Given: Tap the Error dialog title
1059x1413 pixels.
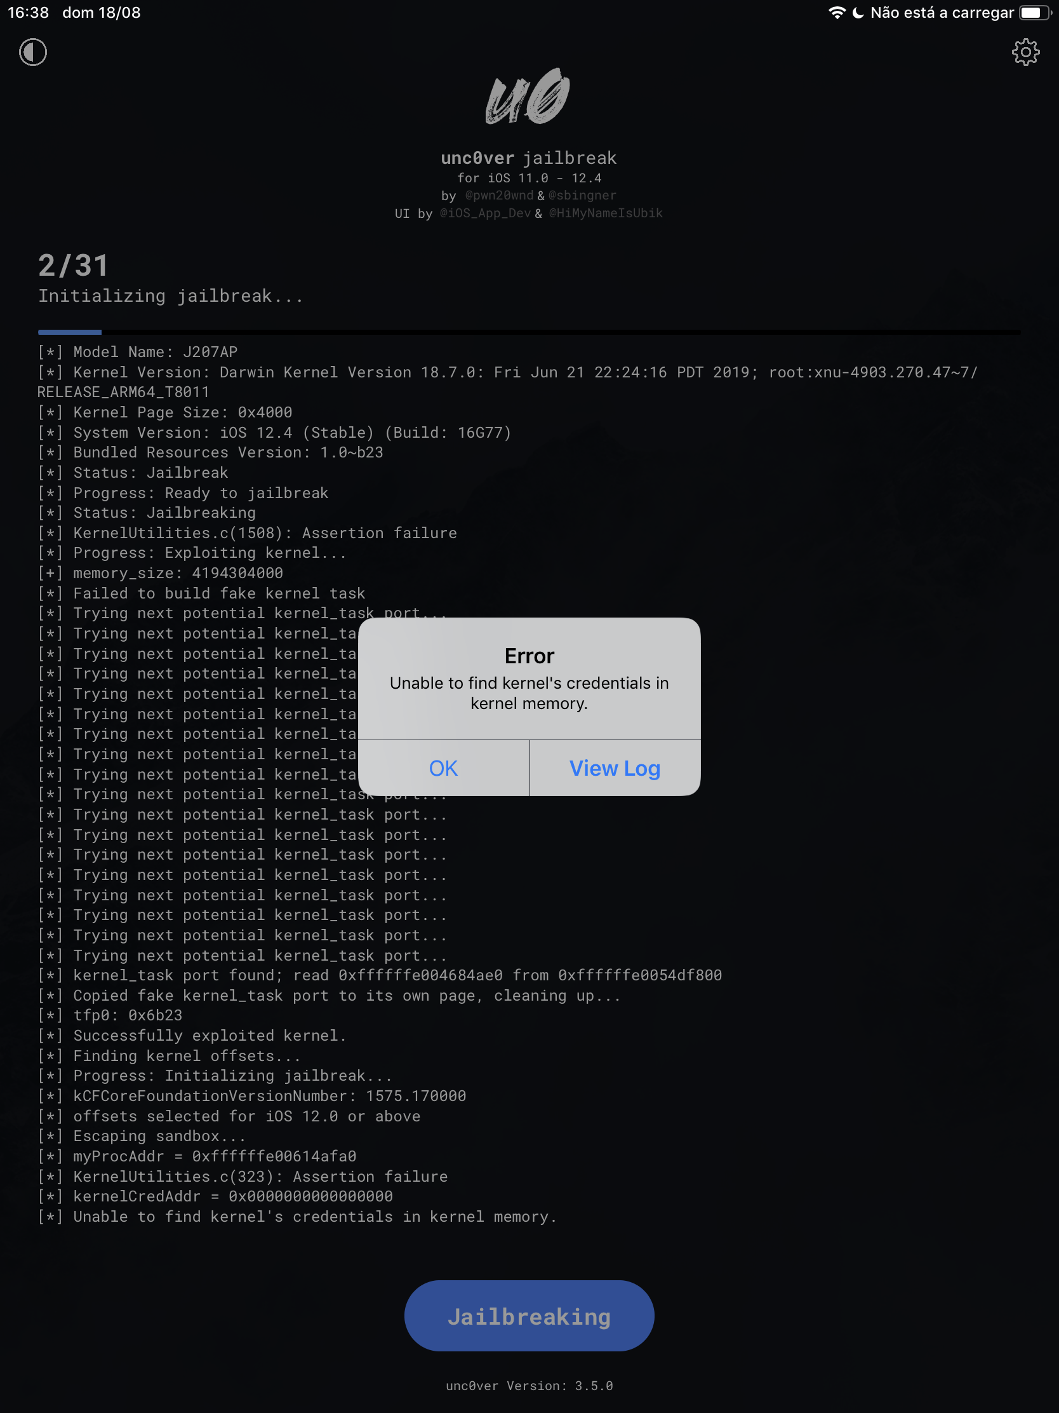Looking at the screenshot, I should tap(529, 656).
